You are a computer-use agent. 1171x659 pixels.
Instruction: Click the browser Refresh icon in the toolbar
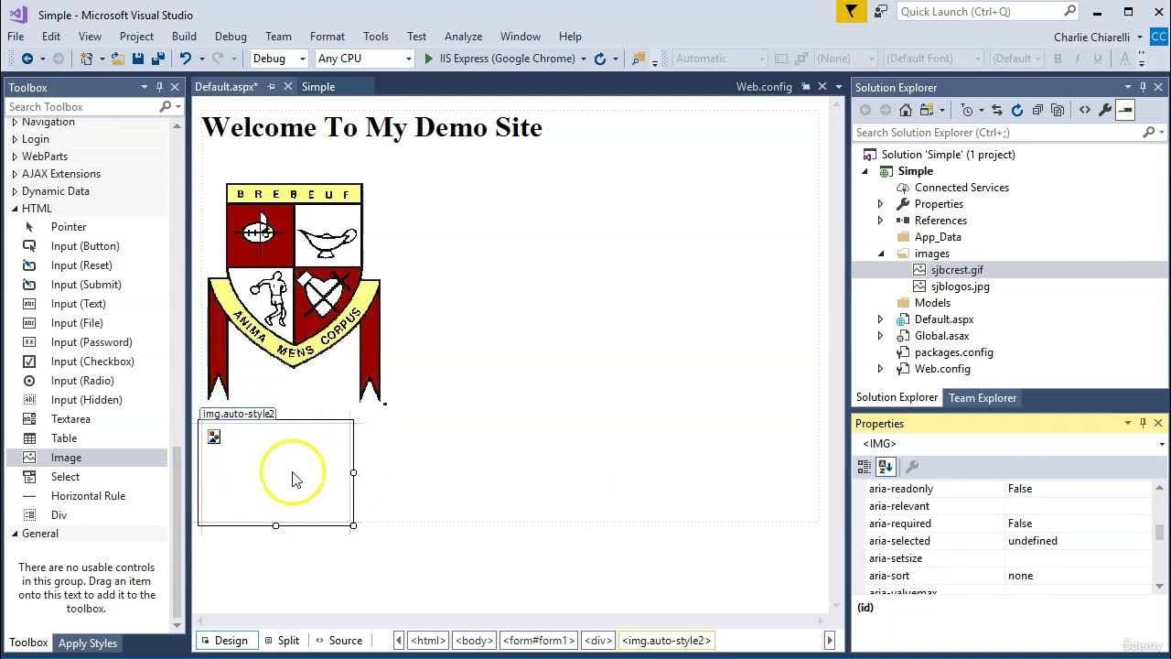click(x=600, y=59)
